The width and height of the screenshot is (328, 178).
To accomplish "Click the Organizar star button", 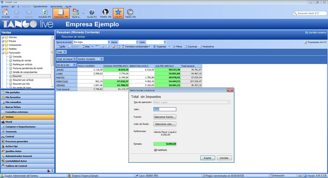I will click(x=160, y=47).
